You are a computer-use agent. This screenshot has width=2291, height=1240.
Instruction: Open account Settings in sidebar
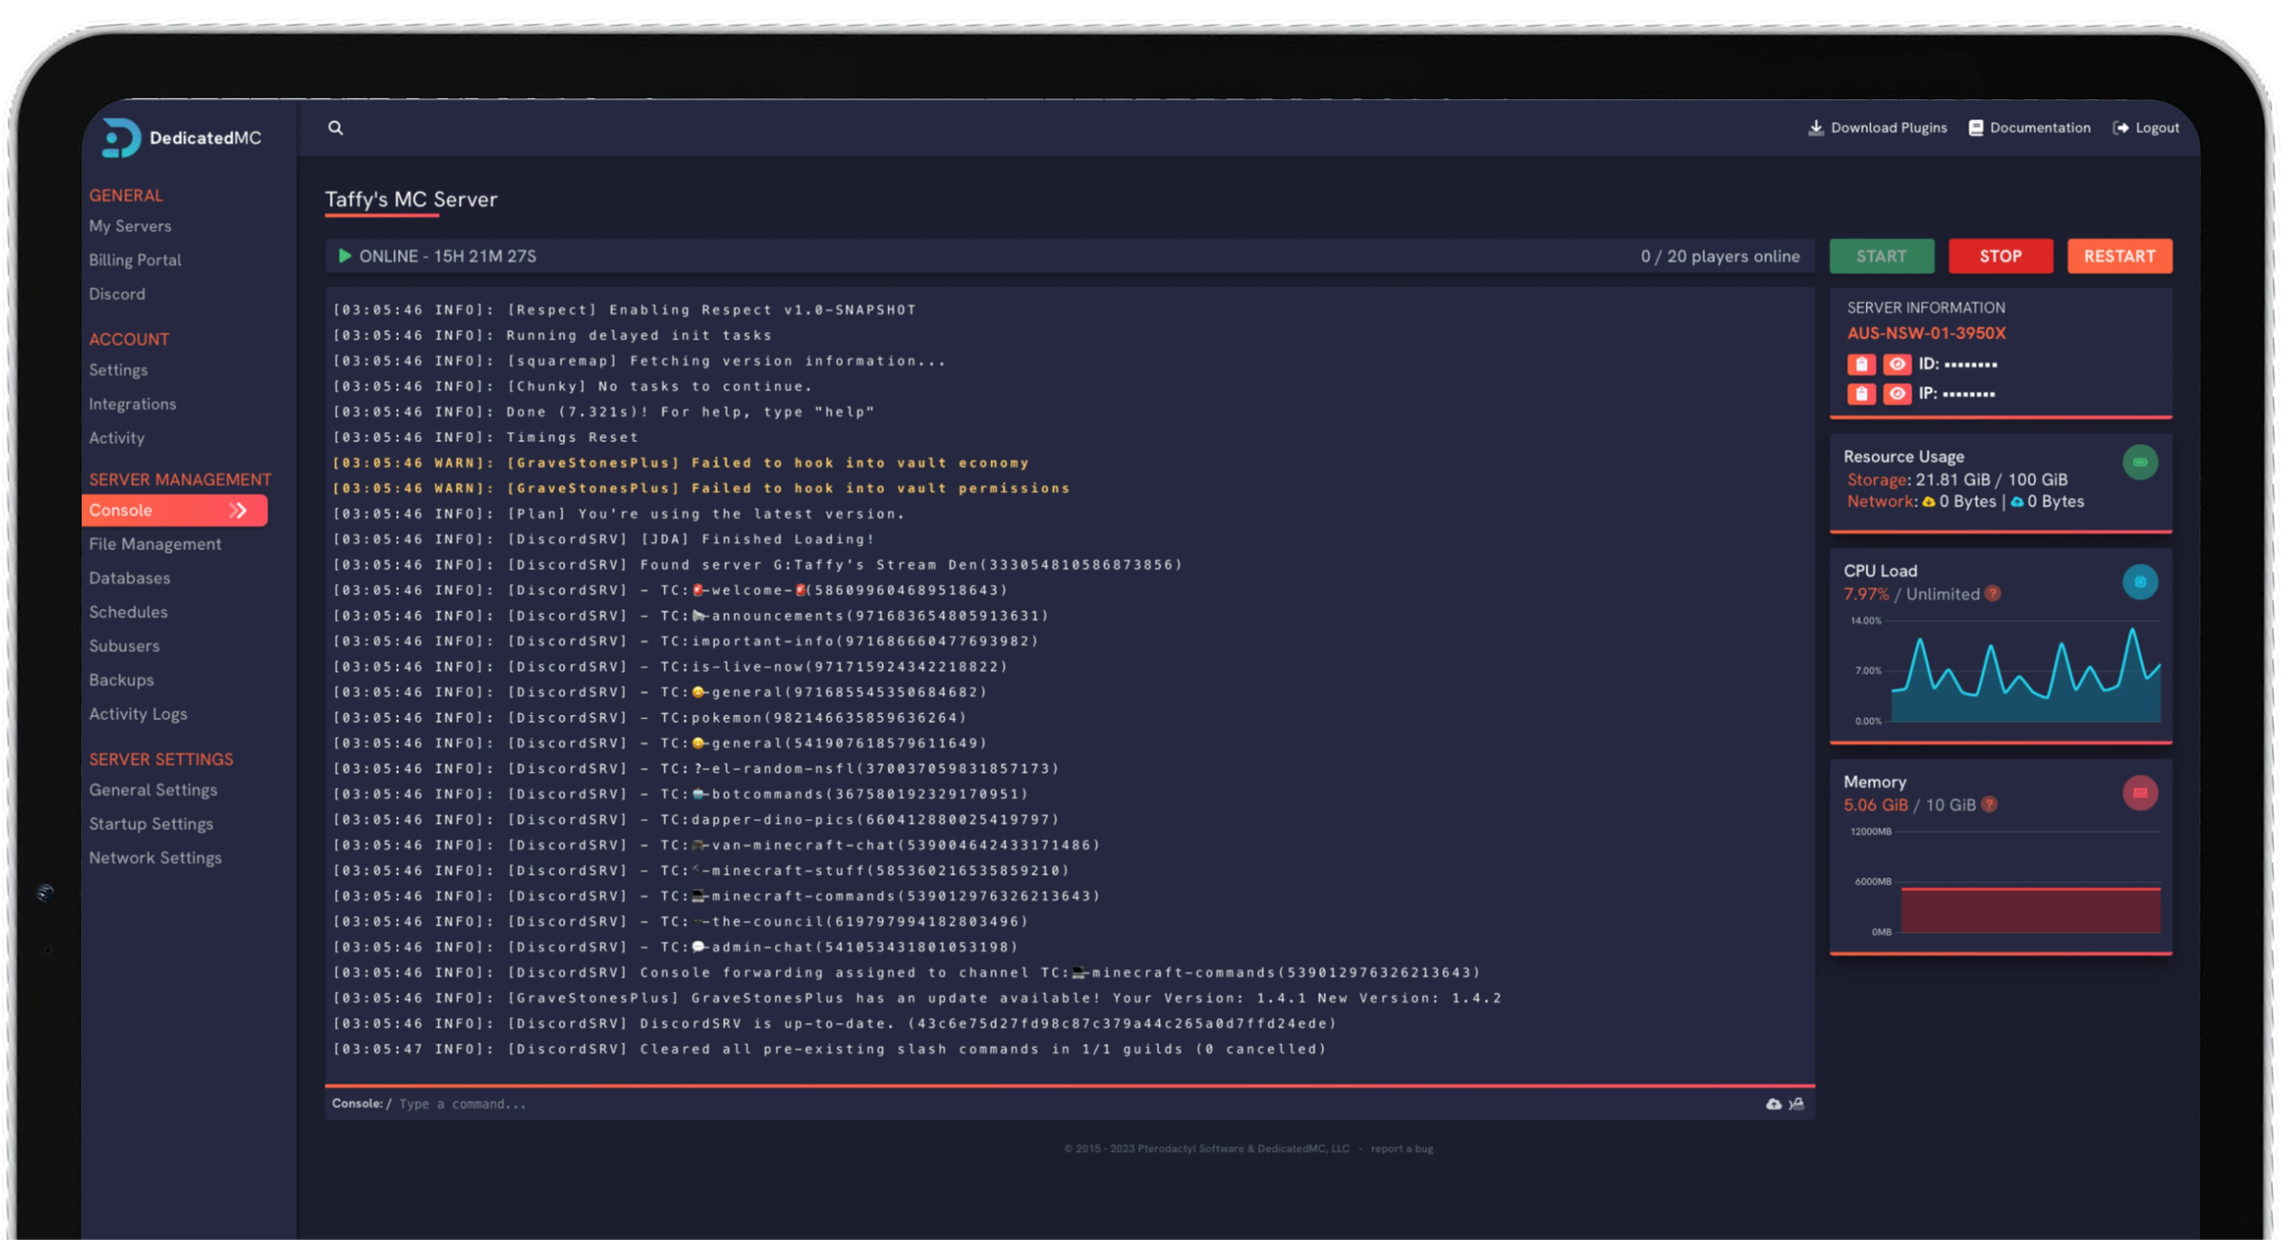118,369
